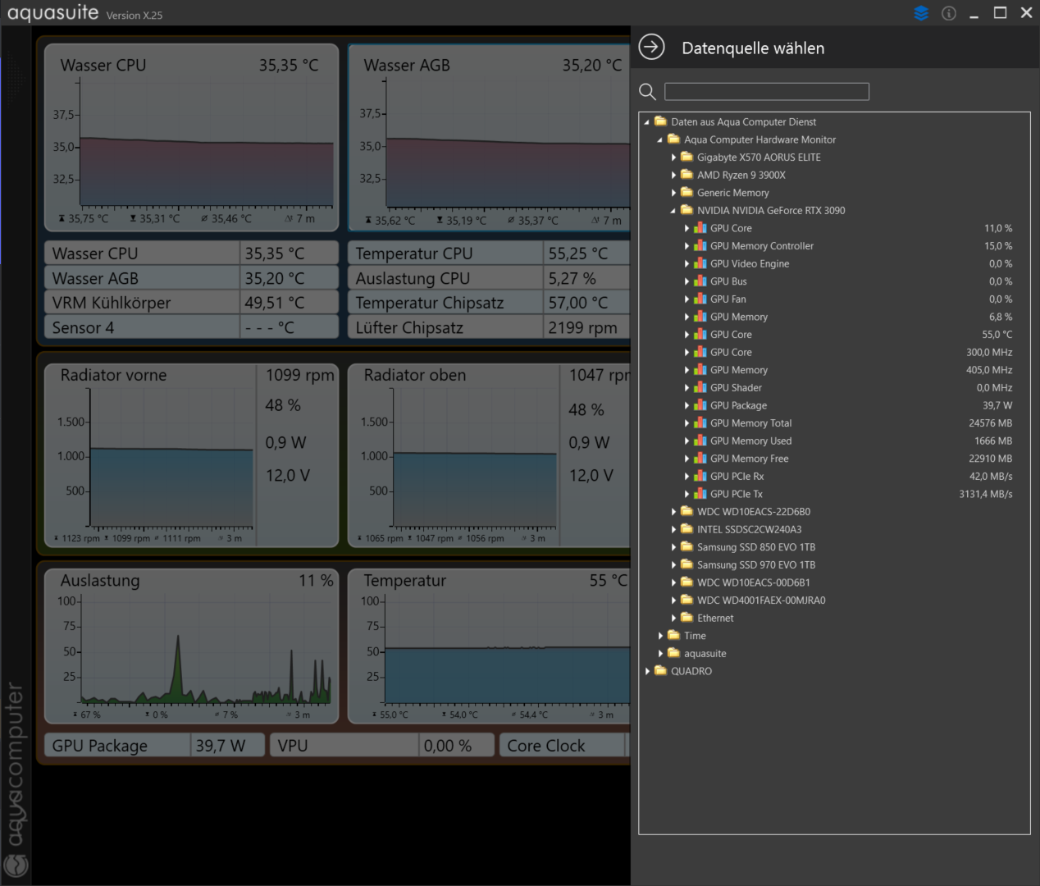Click the Wasser AGB temperature chart

point(490,138)
